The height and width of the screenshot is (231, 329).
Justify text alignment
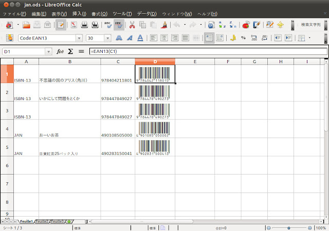[186, 38]
